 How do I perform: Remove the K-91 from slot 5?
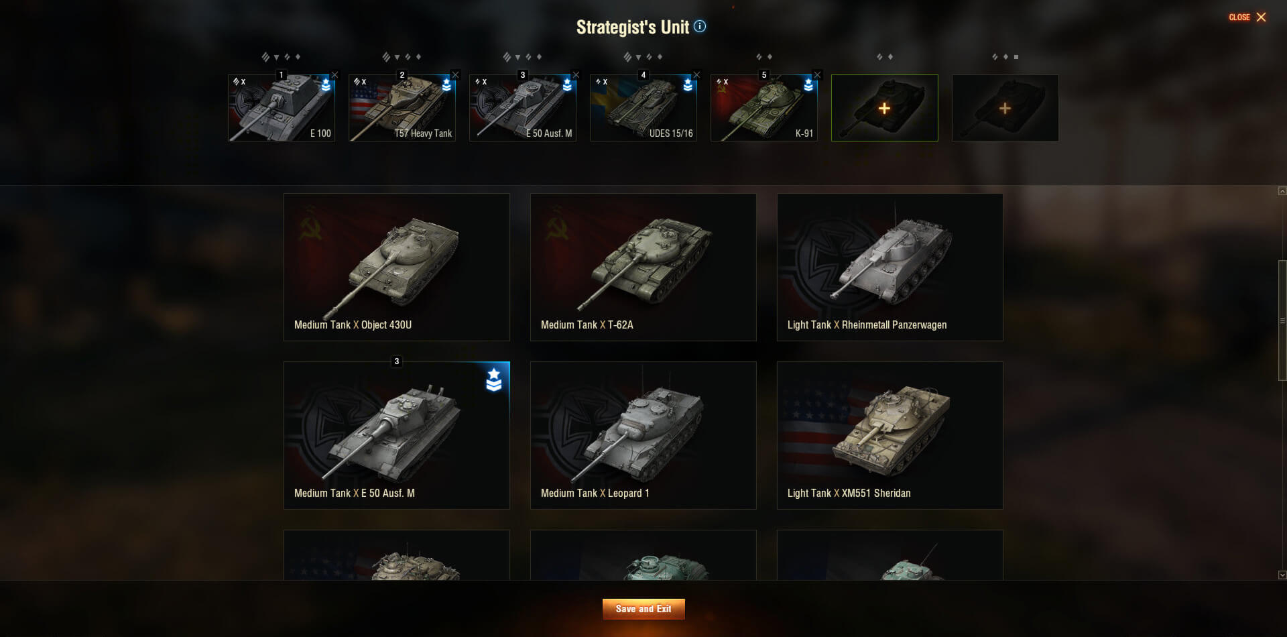tap(817, 75)
